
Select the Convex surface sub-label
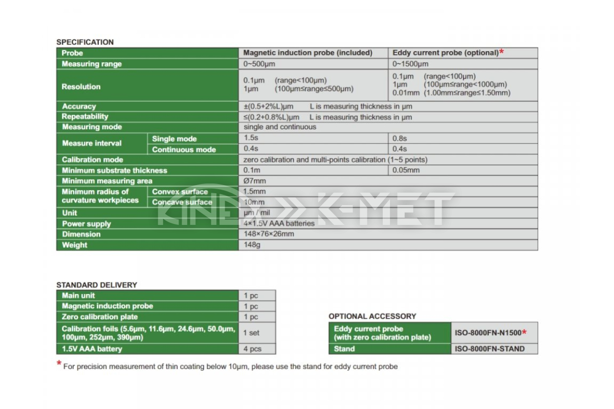pyautogui.click(x=193, y=192)
